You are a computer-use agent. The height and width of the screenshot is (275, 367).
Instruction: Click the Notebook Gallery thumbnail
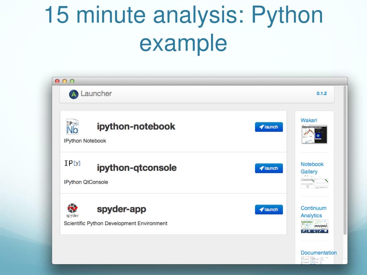[x=314, y=183]
